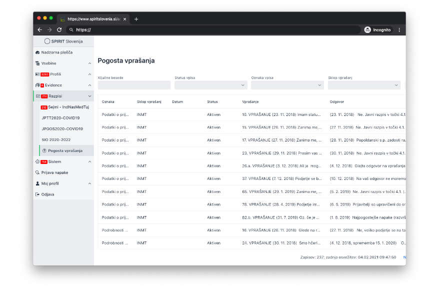Expand the Sistem sidebar section
The image size is (439, 288).
[89, 161]
